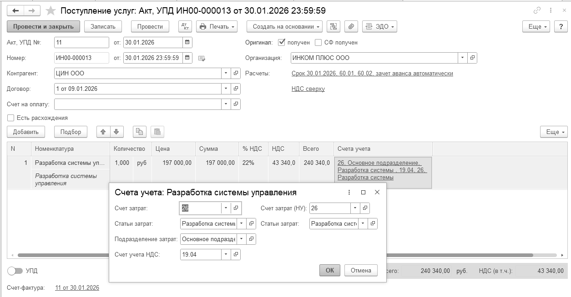Screen dimensions: 571x297
Task: Show postings via the ДтКт icon
Action: (x=185, y=27)
